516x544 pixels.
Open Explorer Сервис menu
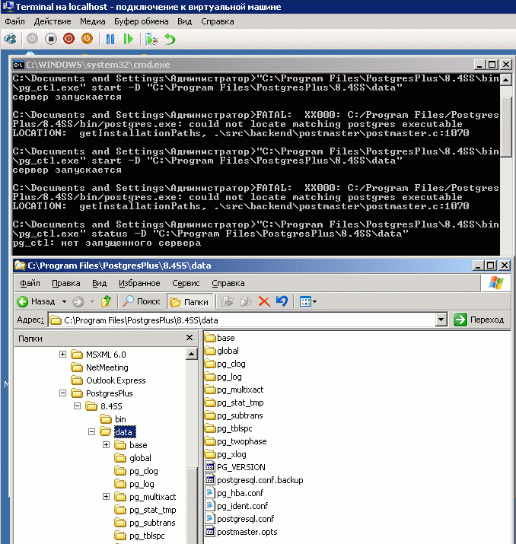pyautogui.click(x=186, y=284)
